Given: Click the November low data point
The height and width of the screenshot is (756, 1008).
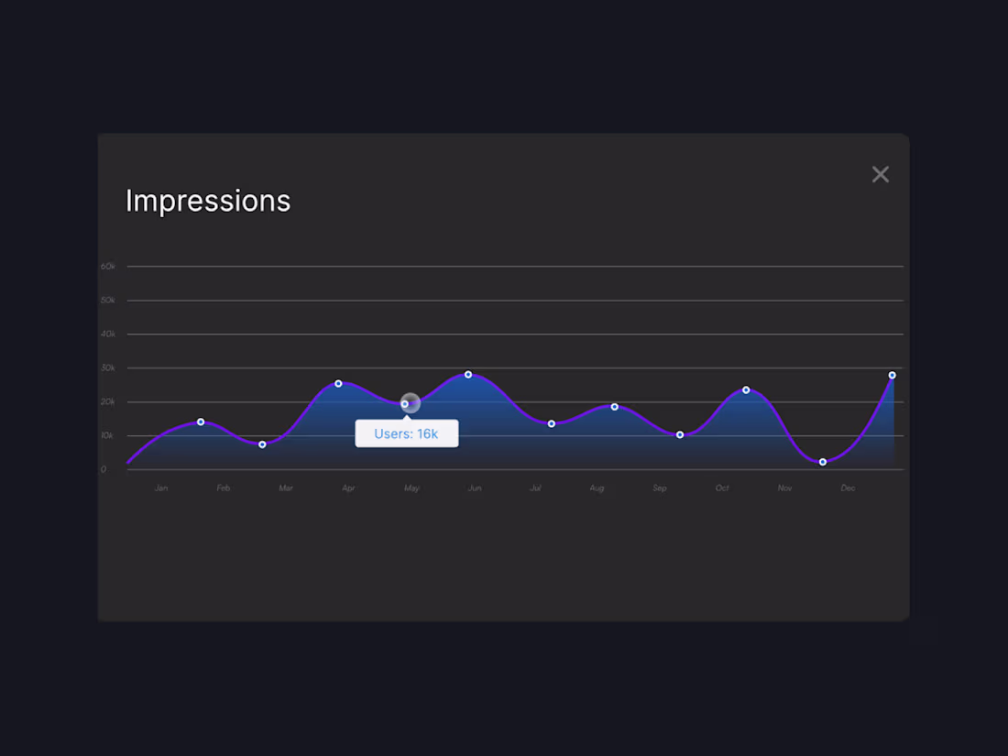Looking at the screenshot, I should click(822, 463).
